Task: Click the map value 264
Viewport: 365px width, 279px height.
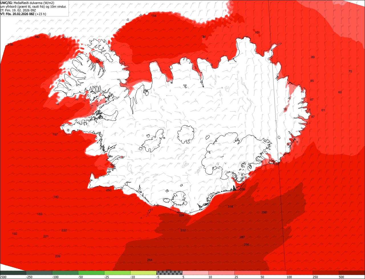Action: click(150, 260)
